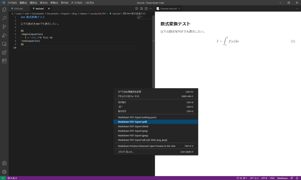The height and width of the screenshot is (180, 301).
Task: Split the editor using the toolbar icon
Action: pyautogui.click(x=146, y=8)
